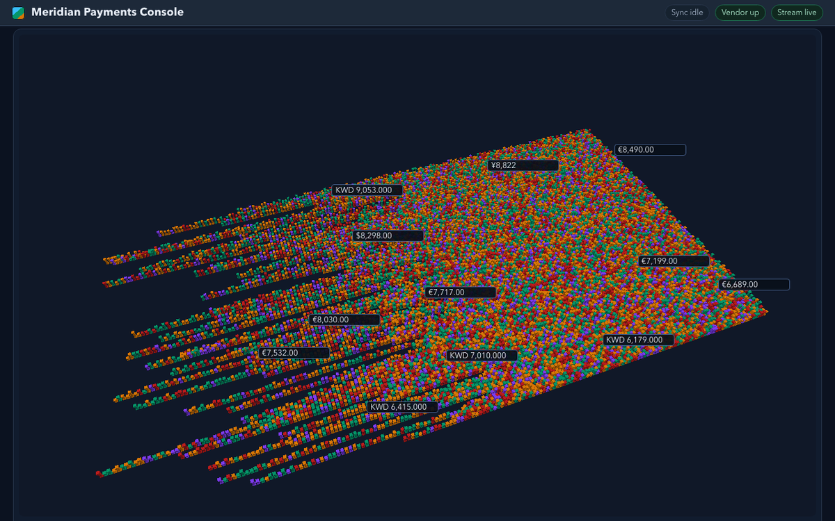Select the KWD 6,415.000 label

coord(403,407)
